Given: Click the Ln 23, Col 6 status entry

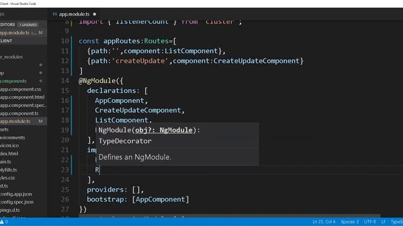Looking at the screenshot, I should pos(324,222).
